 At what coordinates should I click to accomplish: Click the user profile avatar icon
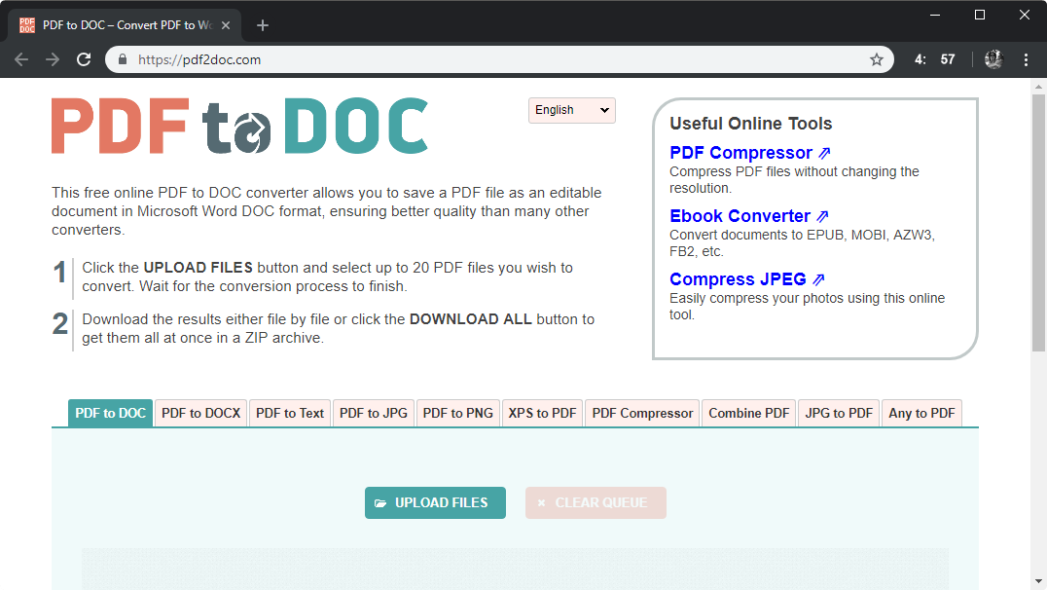tap(993, 59)
